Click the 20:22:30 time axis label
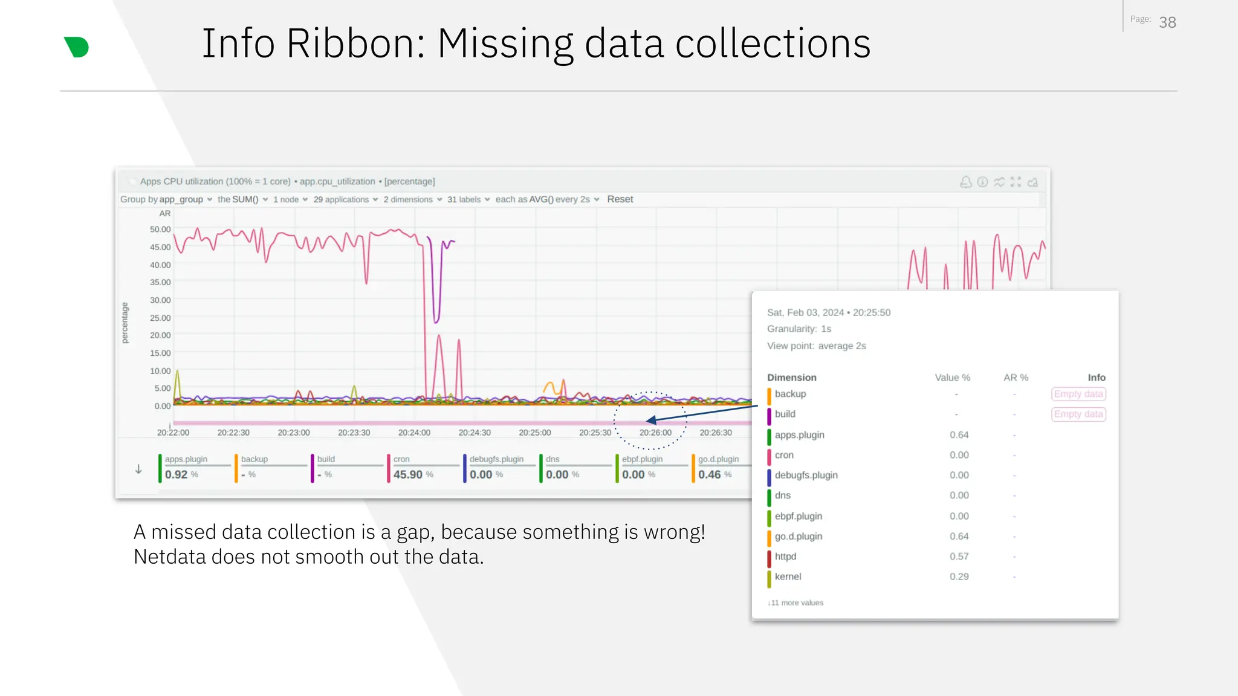The width and height of the screenshot is (1238, 696). tap(233, 433)
